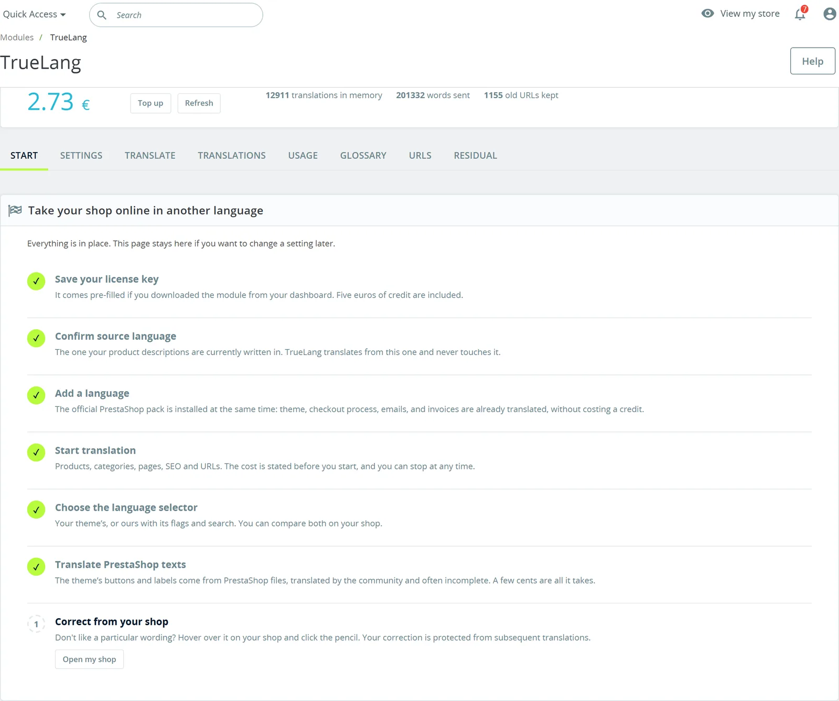Click the Confirm source language heading
The height and width of the screenshot is (701, 839).
tap(116, 336)
